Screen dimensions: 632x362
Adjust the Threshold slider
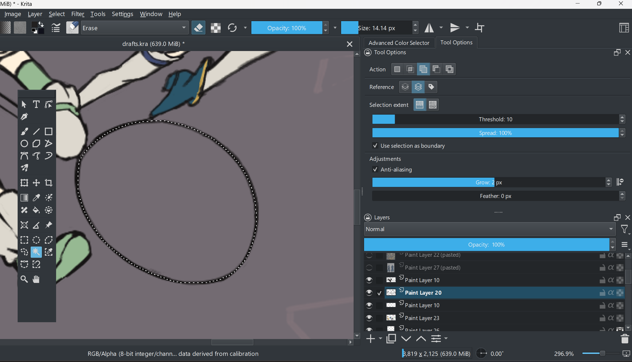[x=495, y=119]
